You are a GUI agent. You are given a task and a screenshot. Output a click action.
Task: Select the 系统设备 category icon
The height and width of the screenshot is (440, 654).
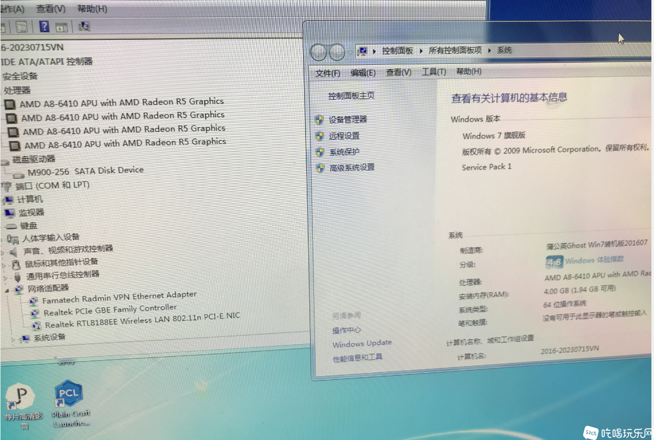pos(25,339)
